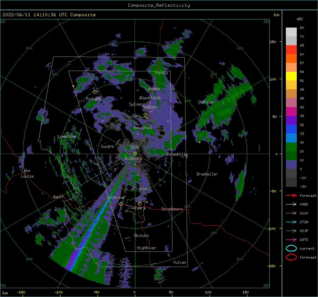Screen dimensions: 318x297
Task: Select the 10 dBZ purple color swatch
Action: [291, 164]
